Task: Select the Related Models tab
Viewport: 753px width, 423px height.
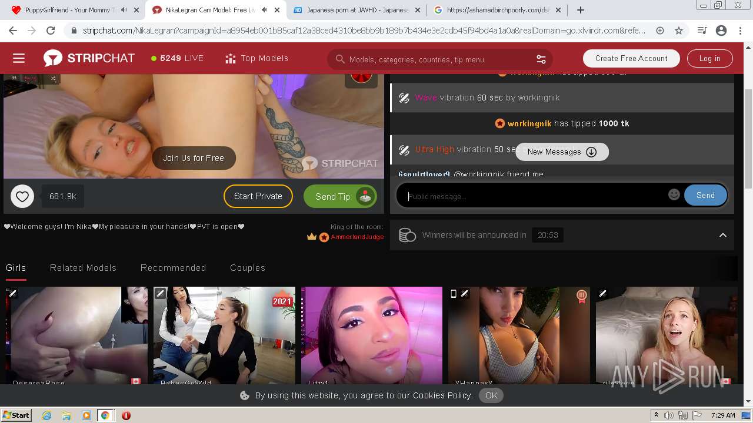Action: pyautogui.click(x=83, y=268)
